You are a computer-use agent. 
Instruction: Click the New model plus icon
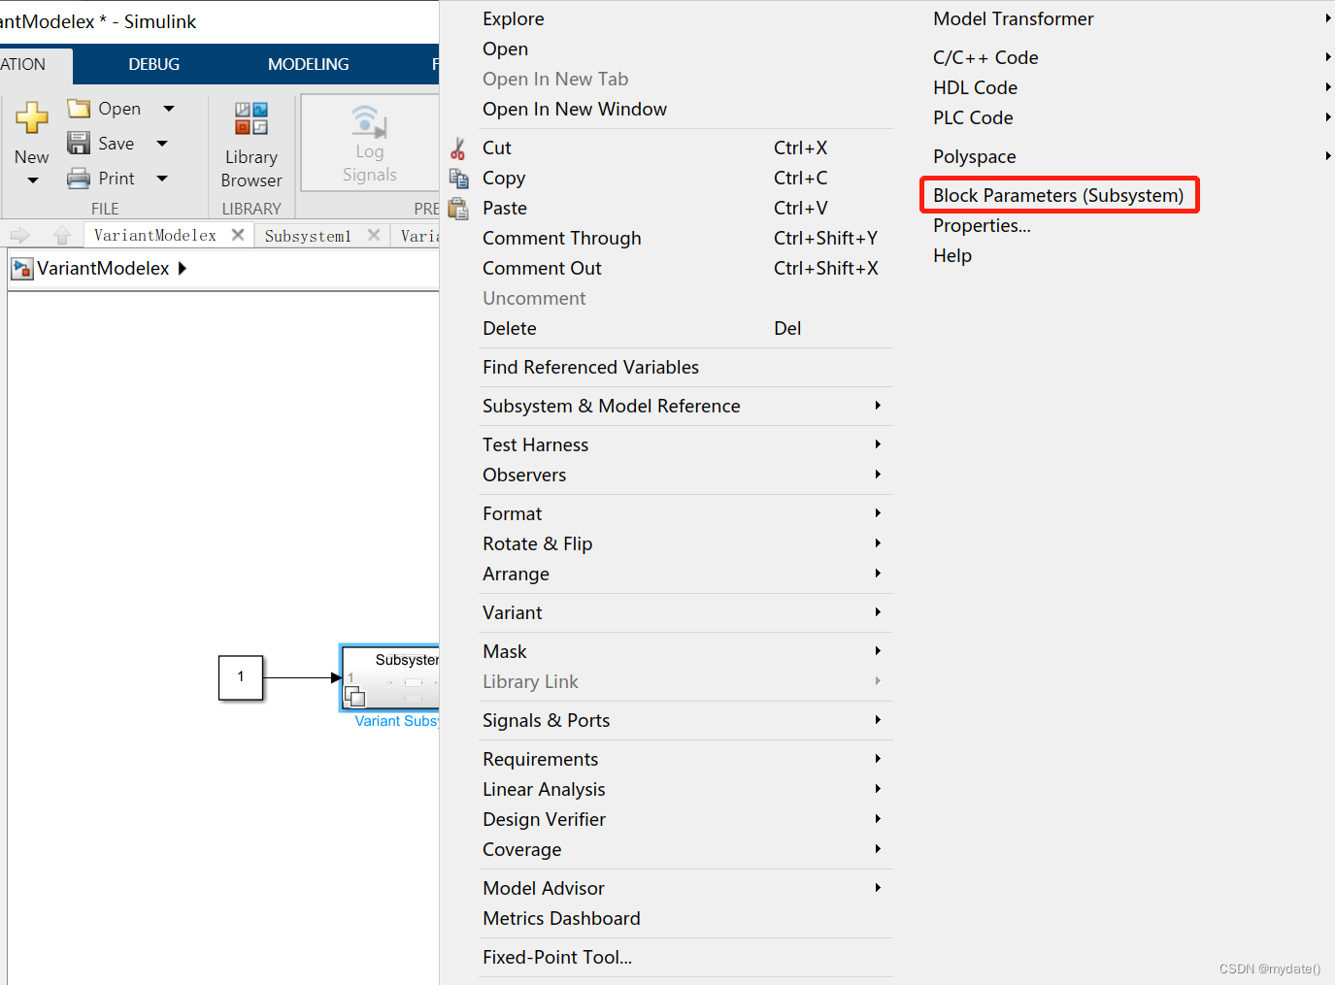pos(32,116)
